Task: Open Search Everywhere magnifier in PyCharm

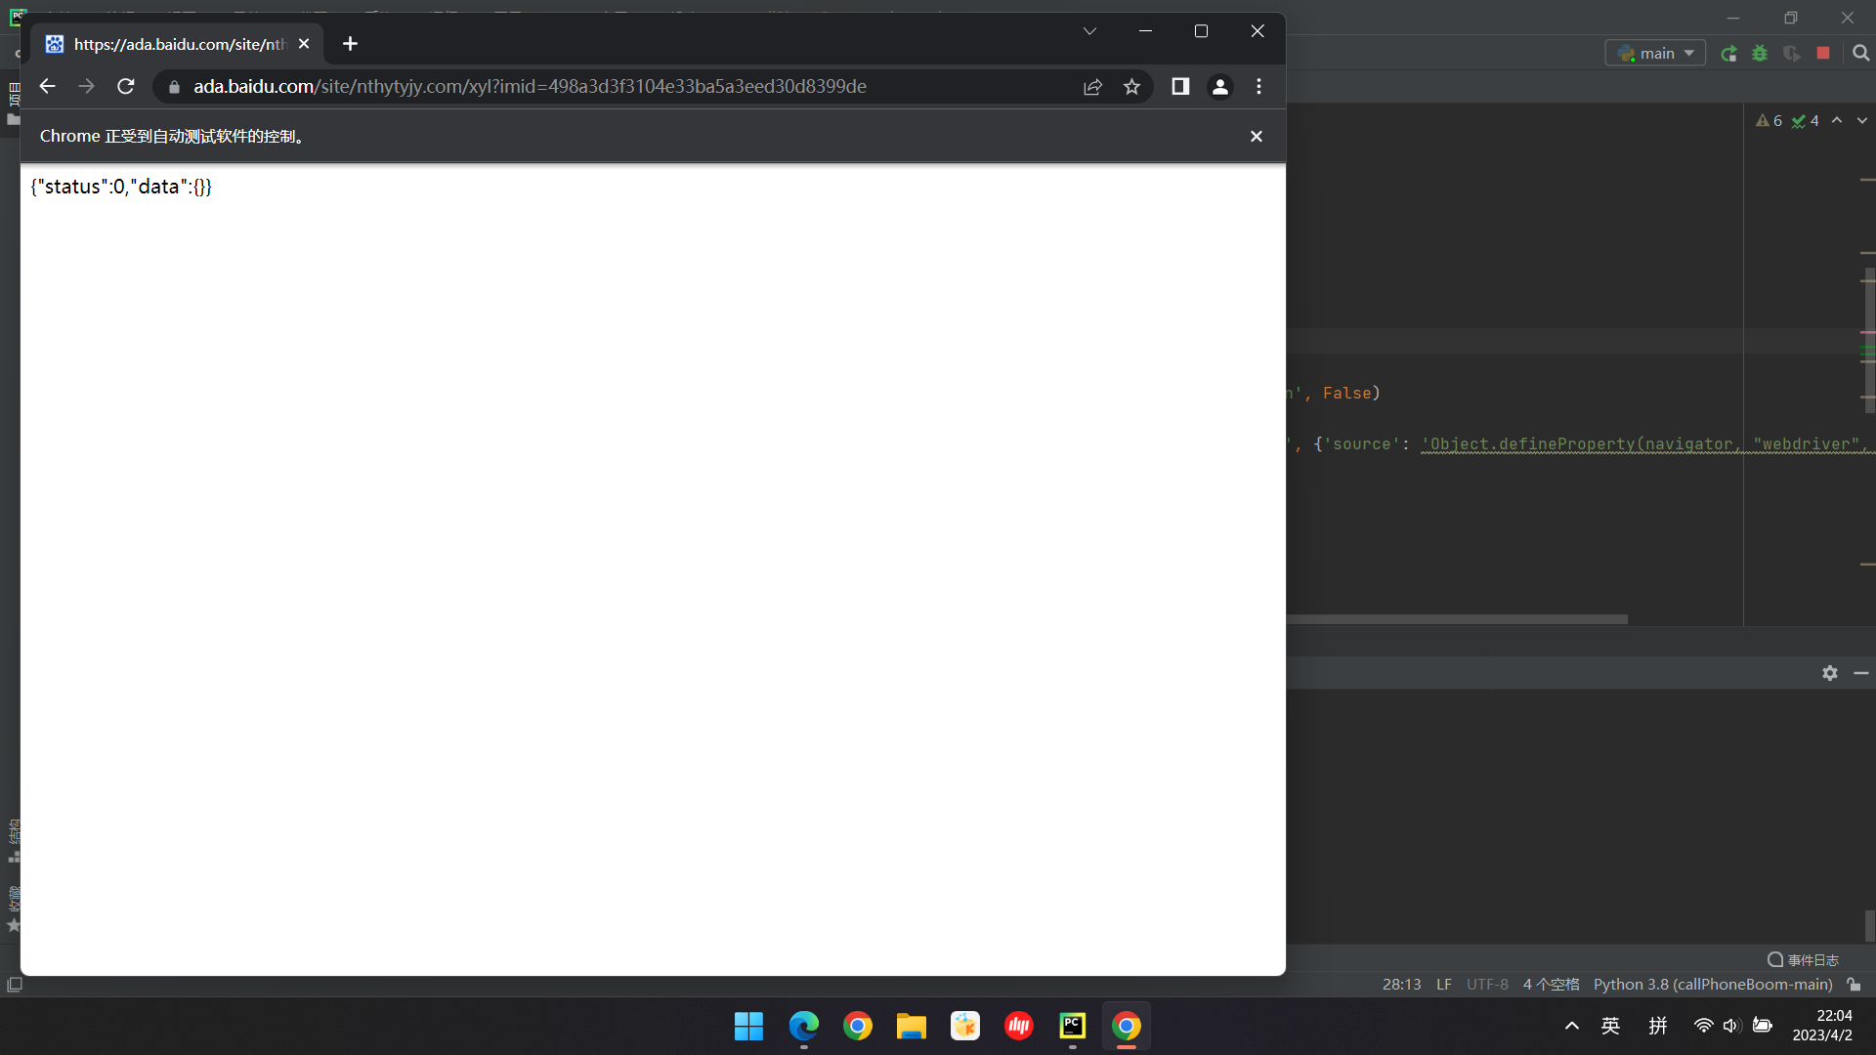Action: (x=1861, y=53)
